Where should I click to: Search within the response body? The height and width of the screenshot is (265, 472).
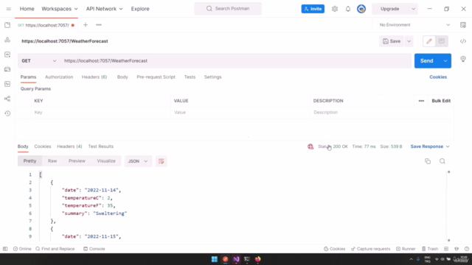(x=442, y=161)
